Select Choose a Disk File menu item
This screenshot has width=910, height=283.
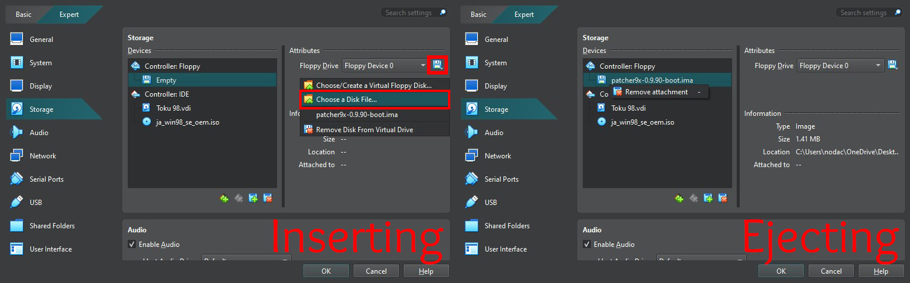(x=374, y=100)
